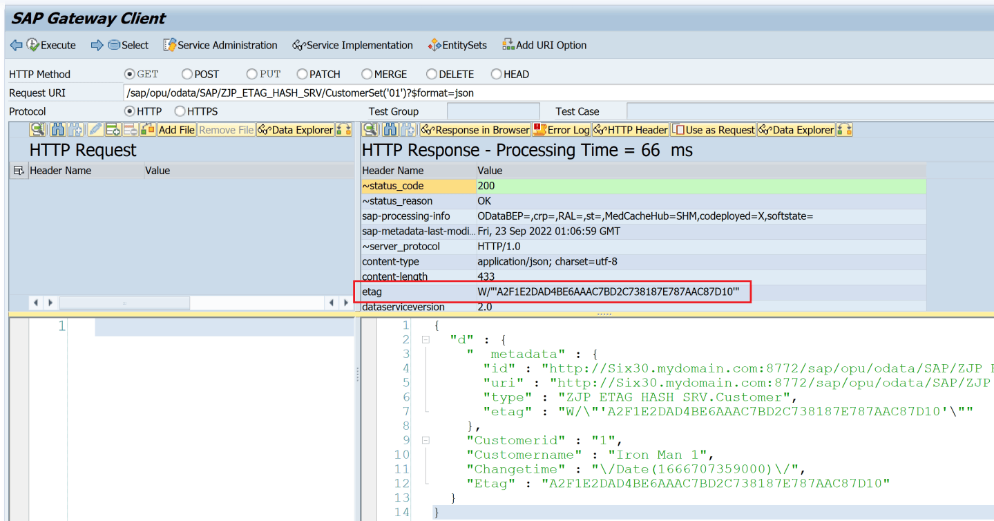Click the details magnifier icon in HTTP Response toolbar

pos(370,130)
